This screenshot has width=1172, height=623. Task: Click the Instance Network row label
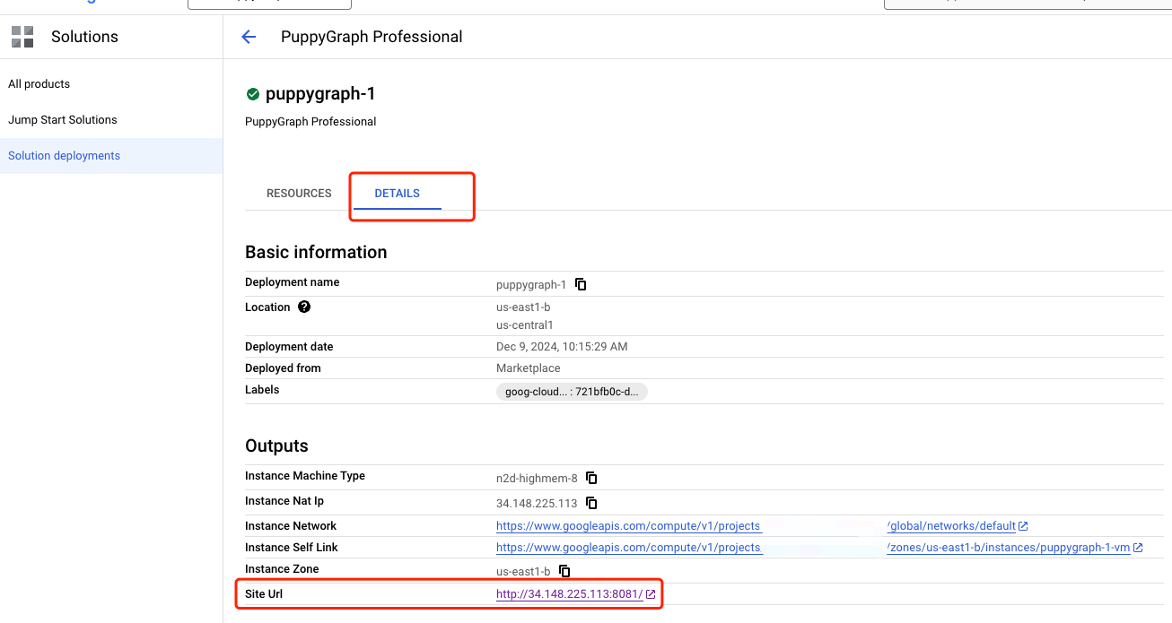[x=291, y=526]
